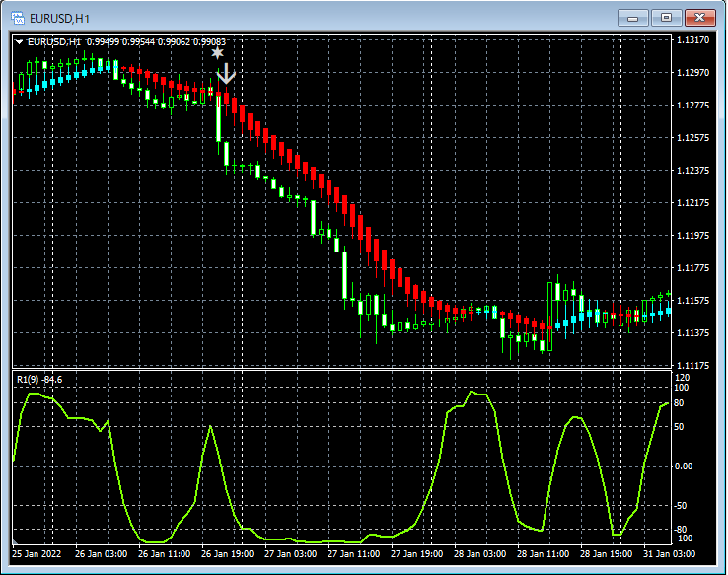Click the EURUSD,H1 chart window icon
728x575 pixels.
pos(18,18)
